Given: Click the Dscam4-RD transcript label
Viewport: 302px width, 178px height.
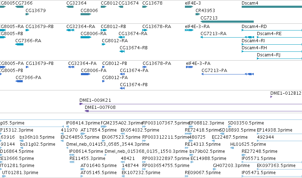Looking at the screenshot, I should click(x=254, y=26).
